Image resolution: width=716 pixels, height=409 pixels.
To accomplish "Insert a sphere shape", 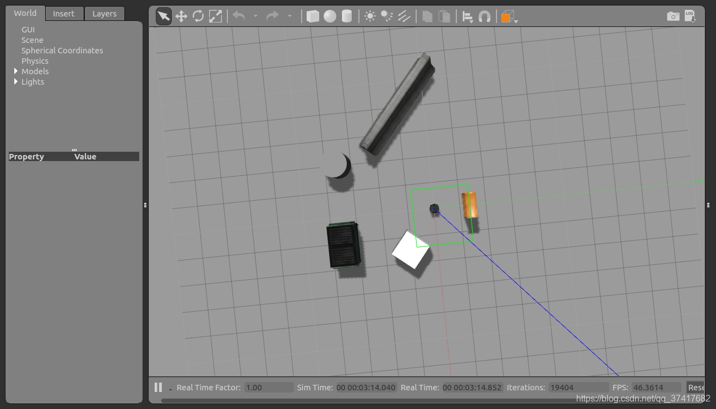I will [x=330, y=16].
